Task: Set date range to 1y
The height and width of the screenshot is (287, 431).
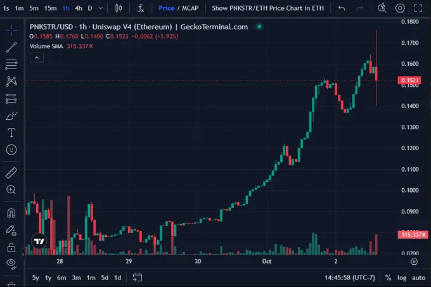Action: pyautogui.click(x=48, y=277)
